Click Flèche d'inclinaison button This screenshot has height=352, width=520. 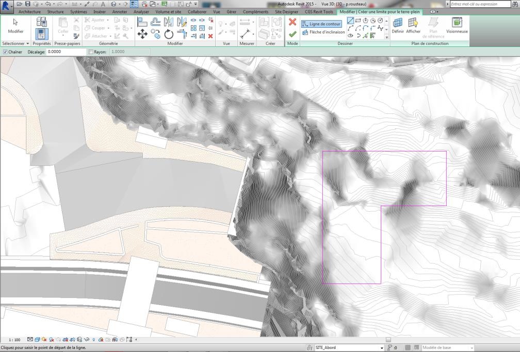click(323, 32)
